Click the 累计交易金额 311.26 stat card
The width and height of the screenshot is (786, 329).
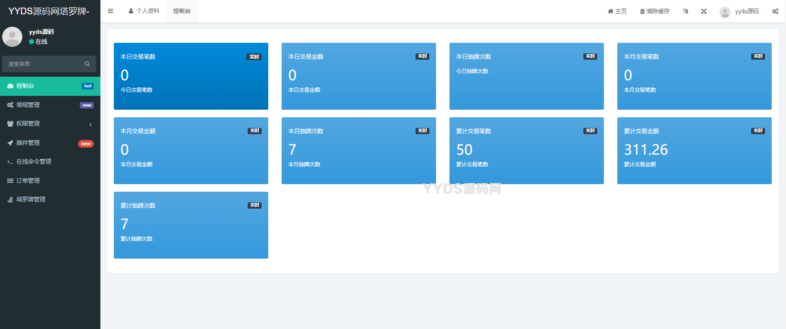click(694, 151)
